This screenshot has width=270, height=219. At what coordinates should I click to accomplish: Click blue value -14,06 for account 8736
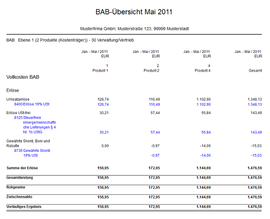click(x=205, y=155)
